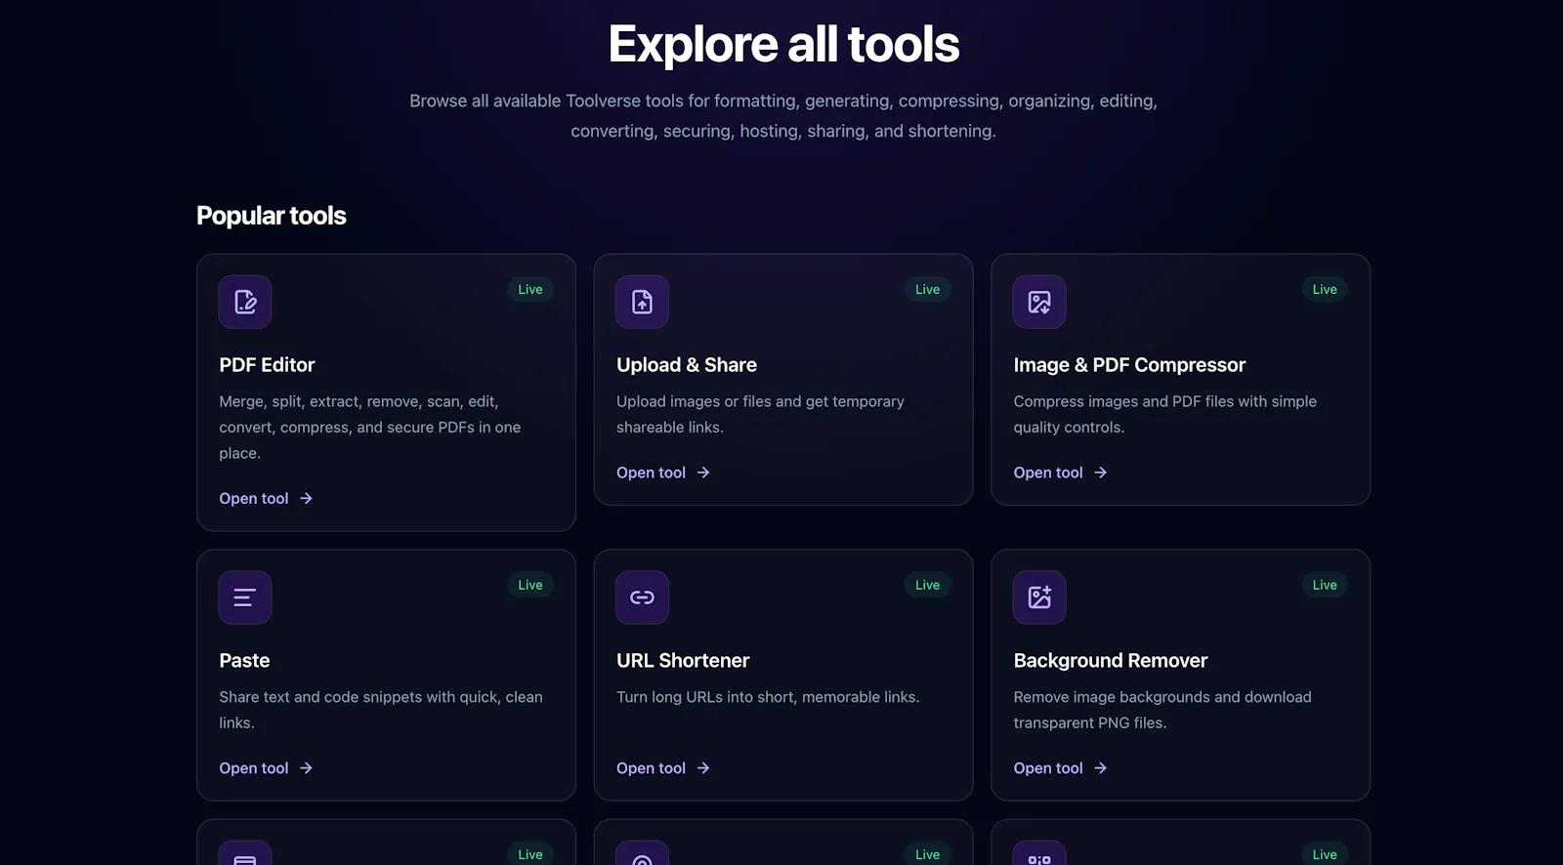
Task: Click 'Turn long URLs into short' description
Action: pyautogui.click(x=768, y=697)
